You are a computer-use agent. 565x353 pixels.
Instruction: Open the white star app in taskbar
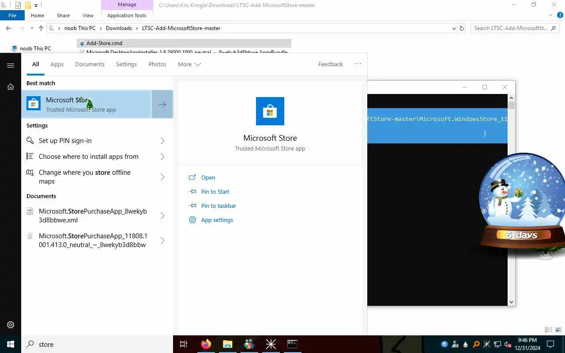tap(271, 344)
